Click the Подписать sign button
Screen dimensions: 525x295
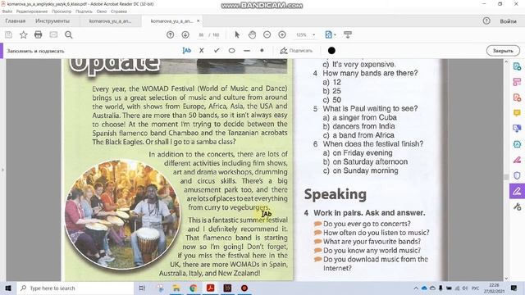[296, 51]
